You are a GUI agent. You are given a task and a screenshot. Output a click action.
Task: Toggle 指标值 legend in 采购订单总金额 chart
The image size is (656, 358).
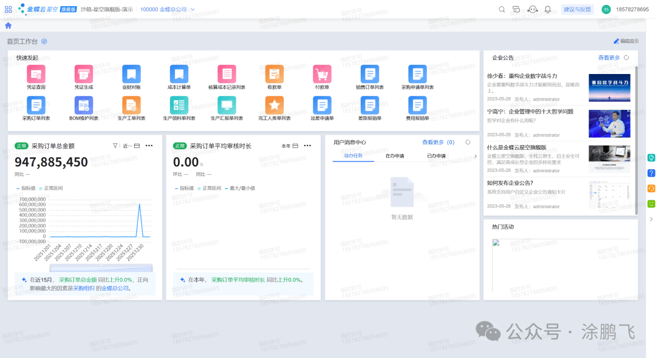26,188
